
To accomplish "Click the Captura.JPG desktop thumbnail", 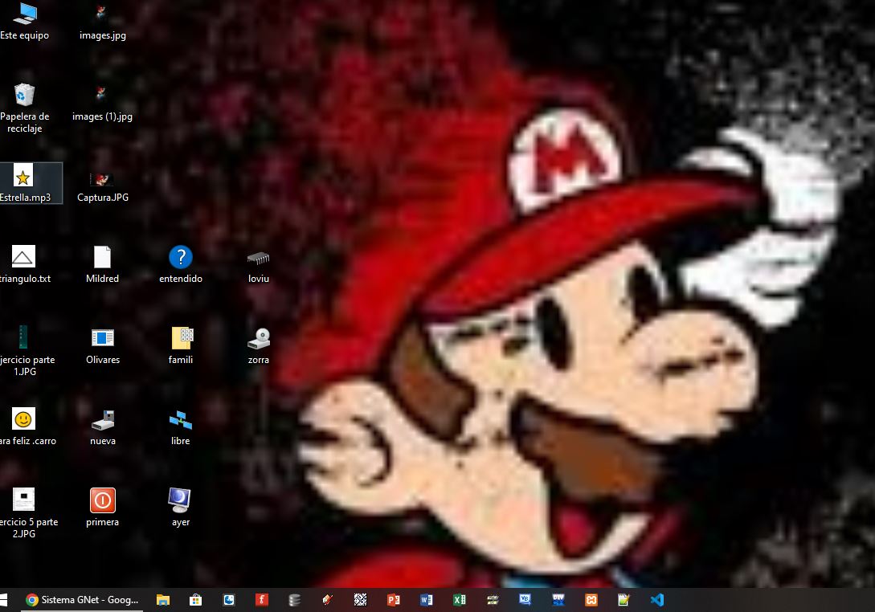I will click(102, 179).
